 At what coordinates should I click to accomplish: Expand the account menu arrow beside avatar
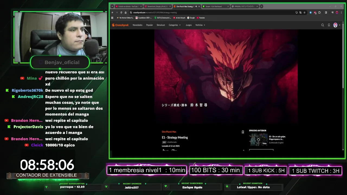[x=339, y=25]
